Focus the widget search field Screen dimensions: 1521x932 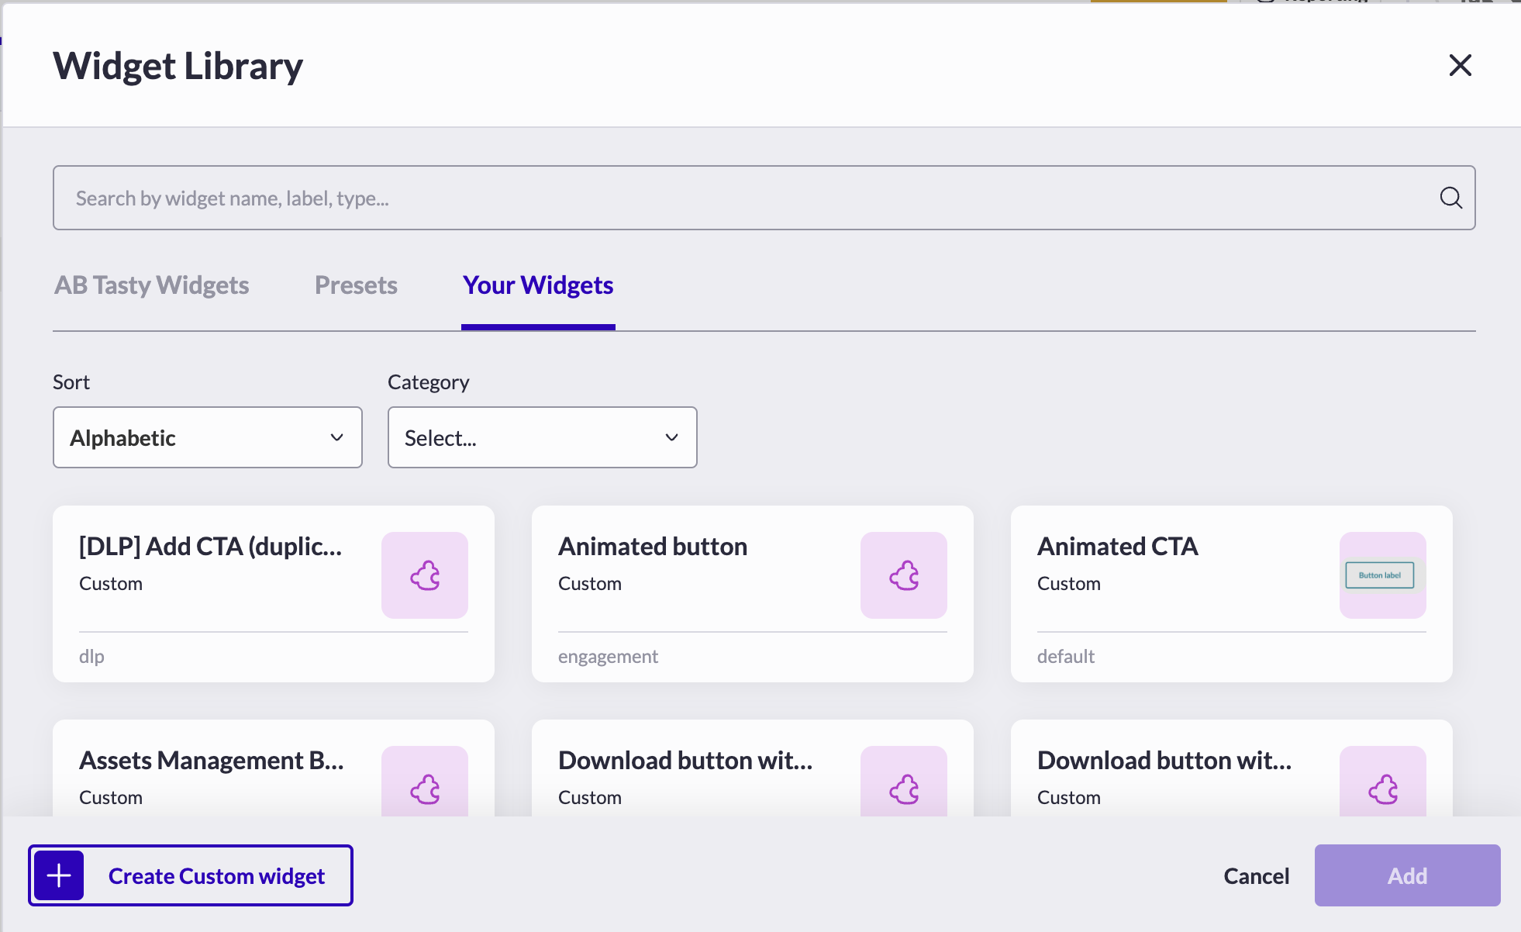coord(764,198)
